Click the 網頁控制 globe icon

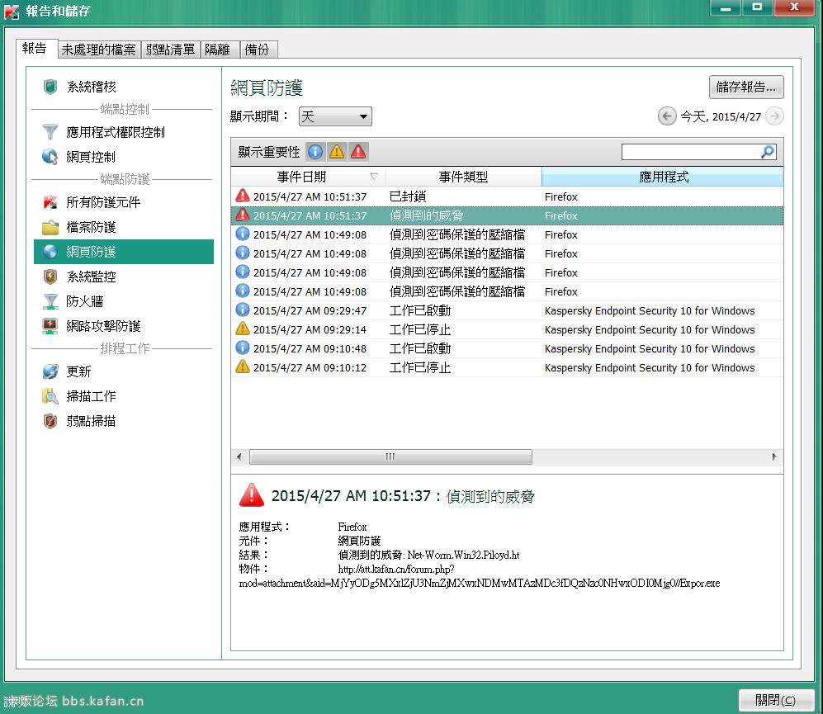coord(50,157)
